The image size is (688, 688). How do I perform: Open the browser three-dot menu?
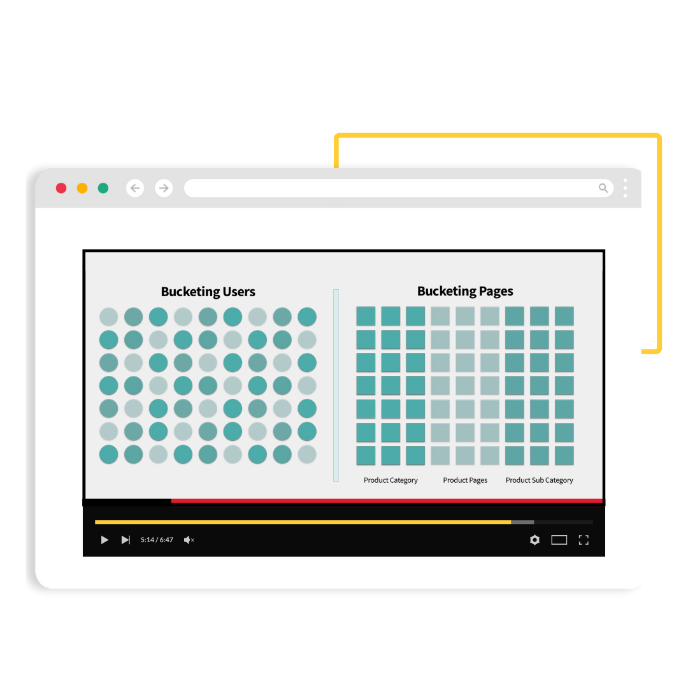click(626, 188)
